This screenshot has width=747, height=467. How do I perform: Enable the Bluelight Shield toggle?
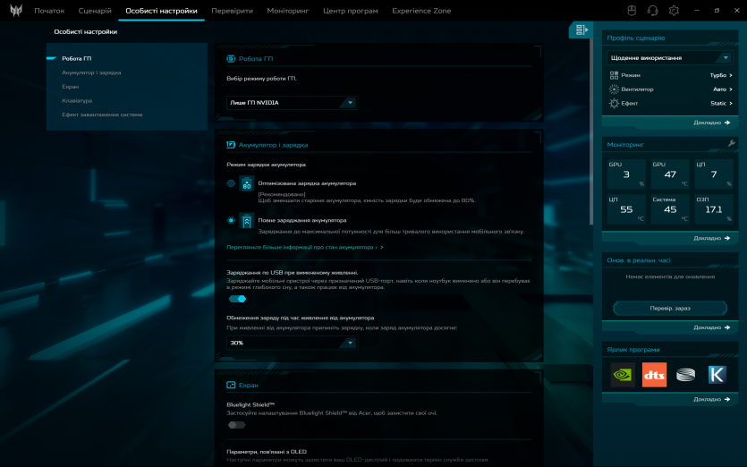click(x=236, y=425)
